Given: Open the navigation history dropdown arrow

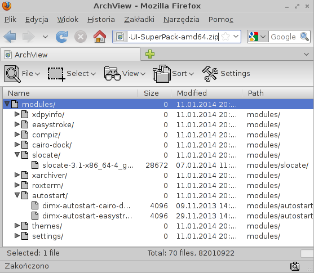Looking at the screenshot, I should [46, 37].
